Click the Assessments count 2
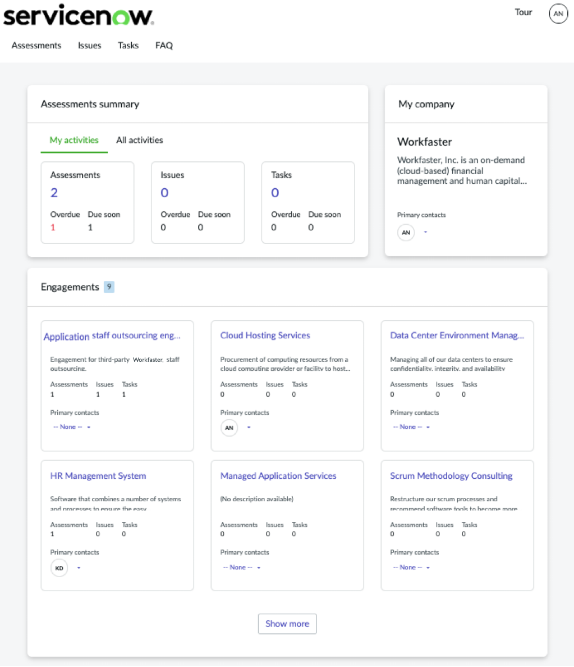Screen dimensions: 574x667 point(54,193)
